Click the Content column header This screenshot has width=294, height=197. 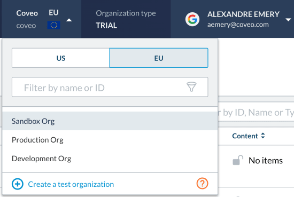[x=245, y=136]
